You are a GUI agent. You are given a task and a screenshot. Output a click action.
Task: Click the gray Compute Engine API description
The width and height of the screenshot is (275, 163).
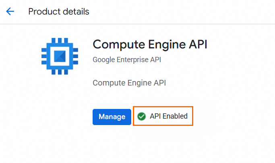click(129, 83)
